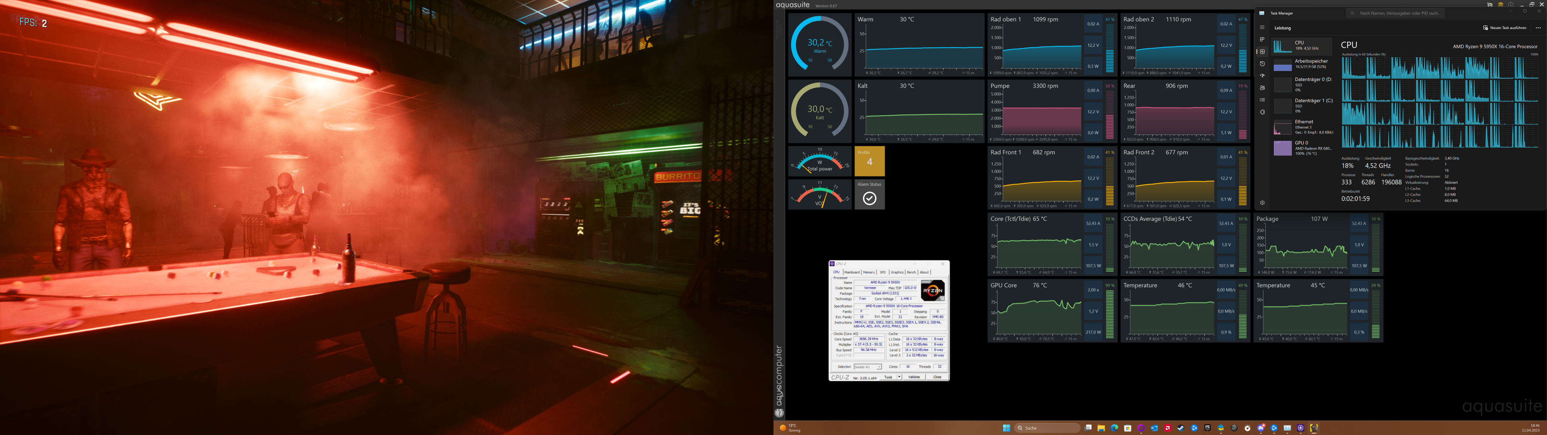Click the Total power gauge in aquasuite
Screen dimensions: 1547x435
coord(820,161)
